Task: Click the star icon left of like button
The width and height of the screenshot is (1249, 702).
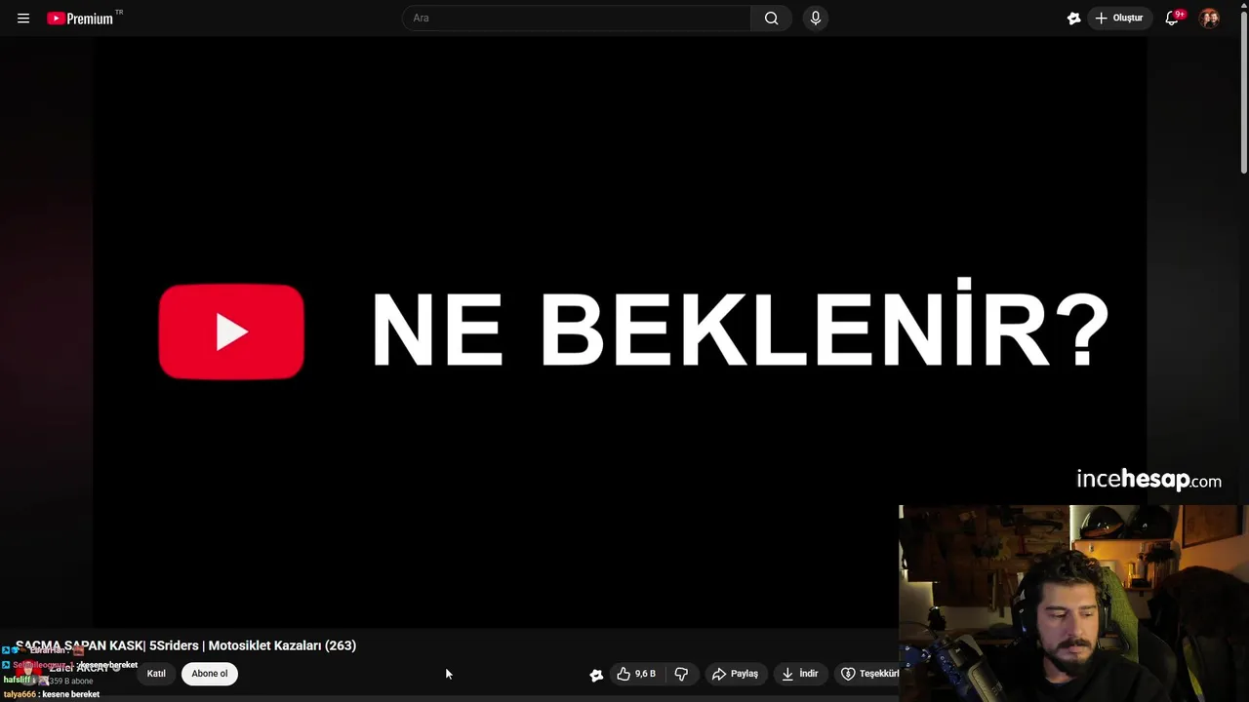Action: coord(596,675)
